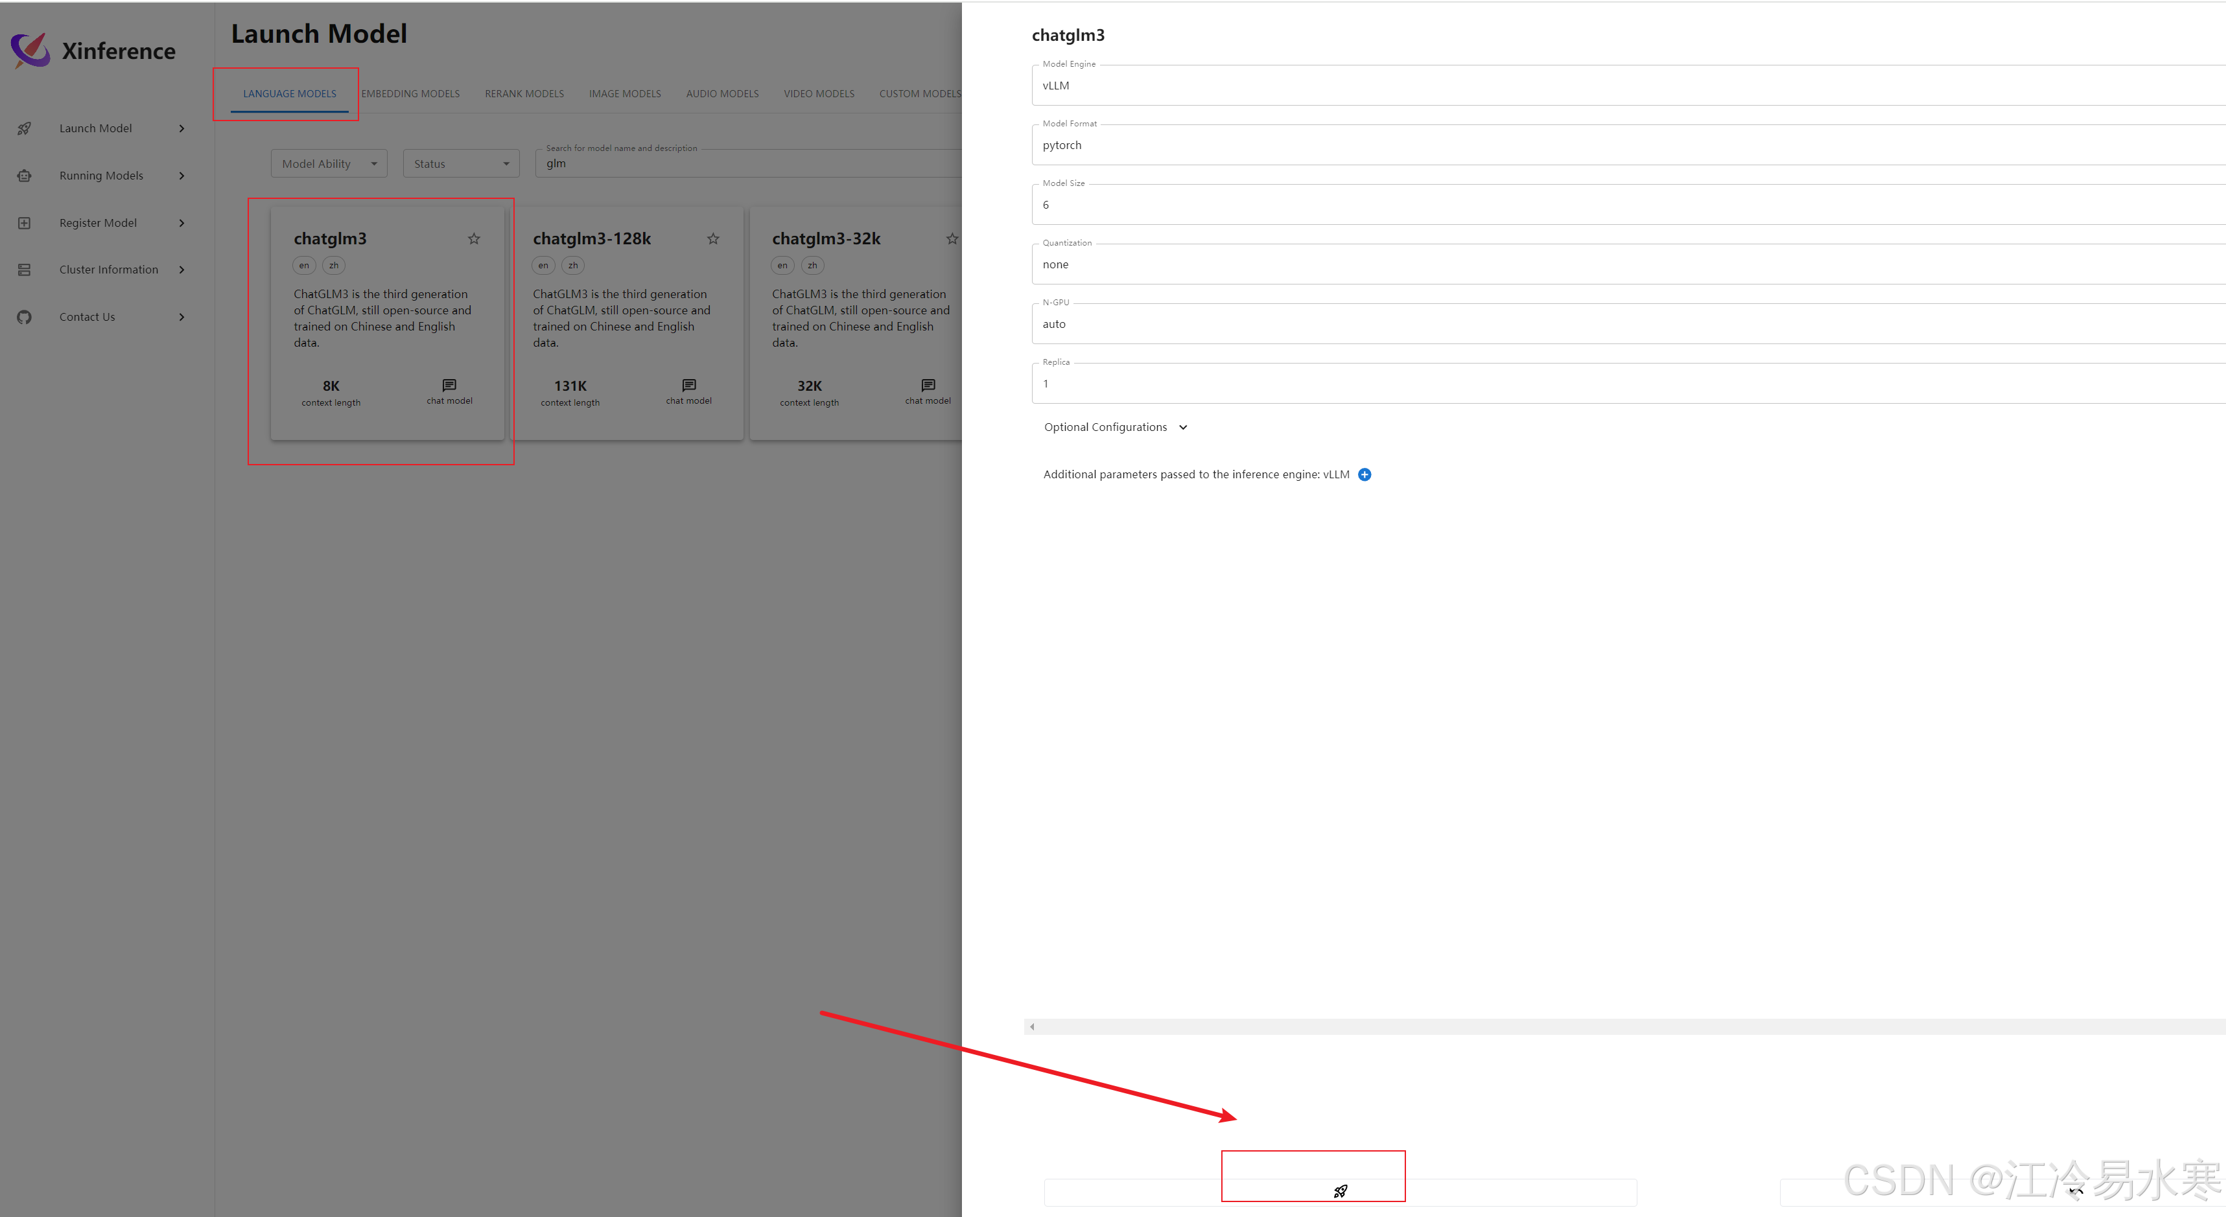Expand Optional Configurations section

pyautogui.click(x=1116, y=426)
